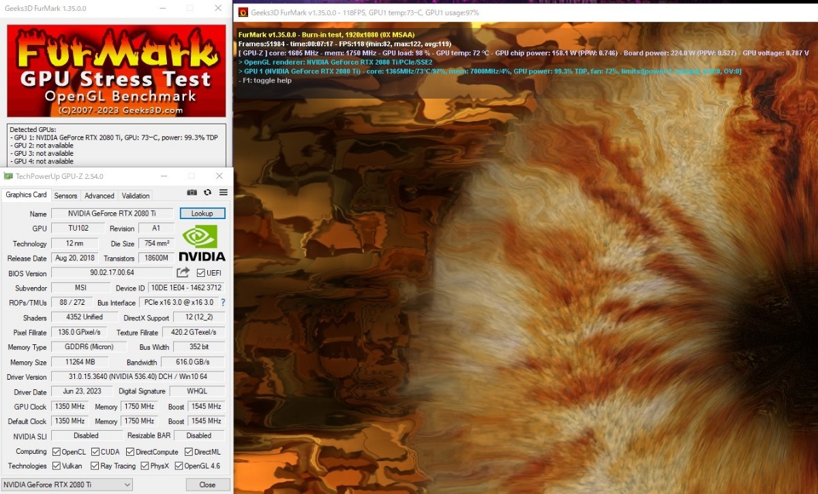Click the BIOS Version field
818x494 pixels.
(x=112, y=273)
